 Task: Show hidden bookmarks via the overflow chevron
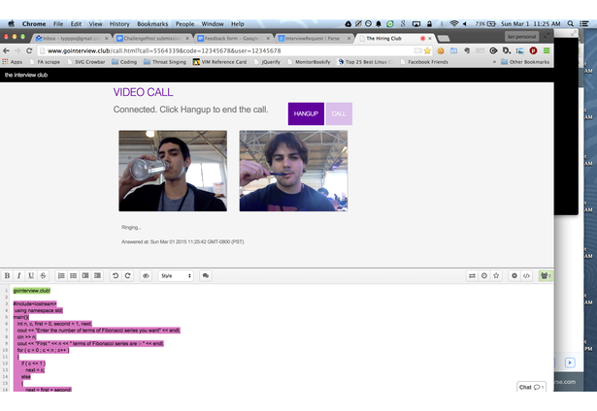[494, 62]
